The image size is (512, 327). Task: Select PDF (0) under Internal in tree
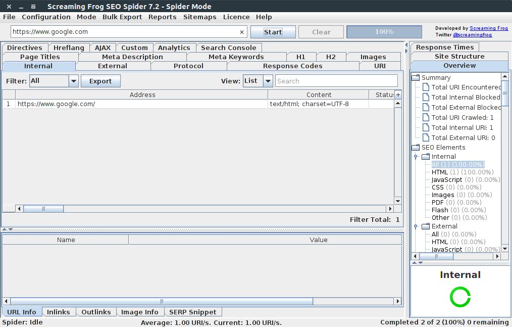click(456, 202)
